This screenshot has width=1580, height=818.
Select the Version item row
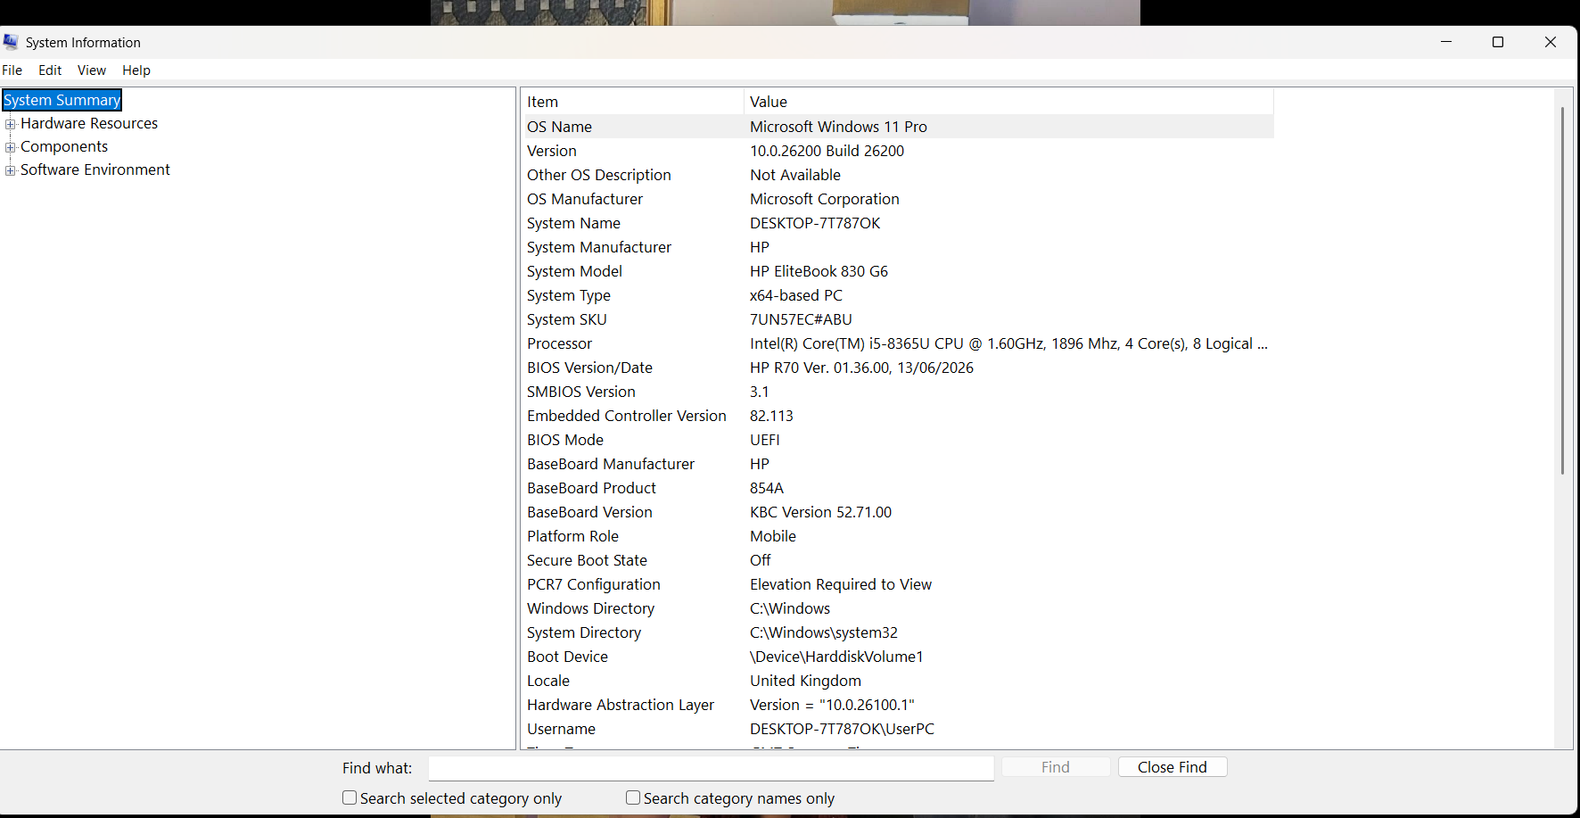898,151
